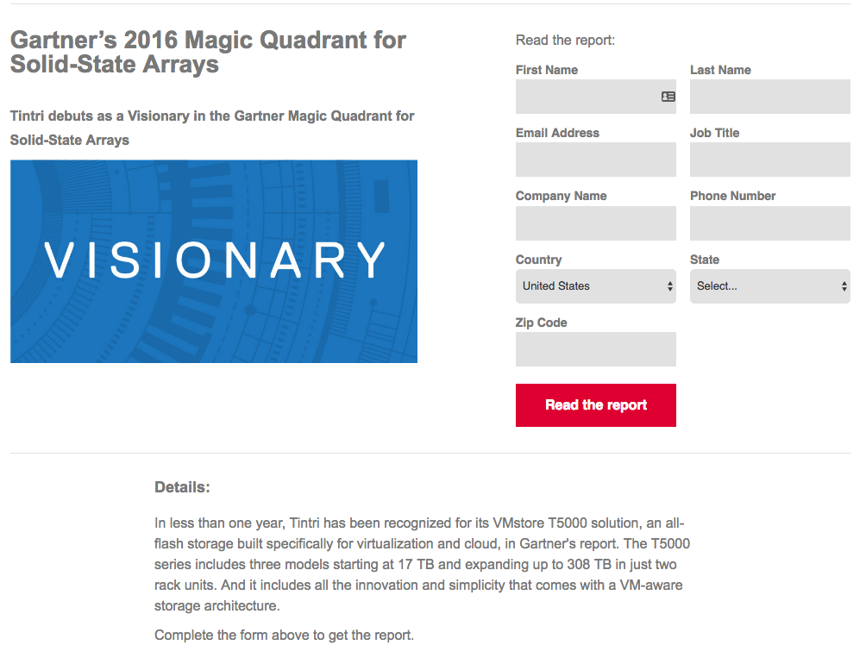Click the blue VISIONARY banner image
Screen dimensions: 866x664
click(214, 261)
